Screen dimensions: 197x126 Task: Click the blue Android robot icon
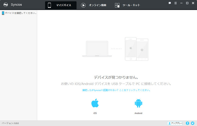click(138, 103)
